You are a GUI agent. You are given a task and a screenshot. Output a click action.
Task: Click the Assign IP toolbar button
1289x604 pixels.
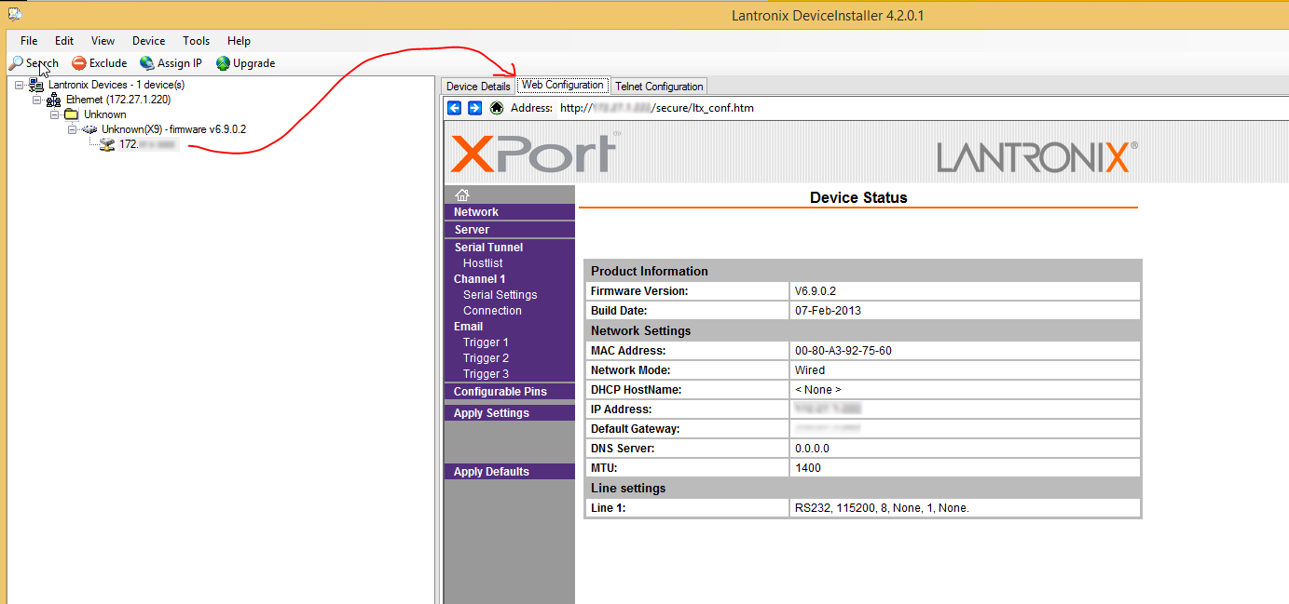pyautogui.click(x=171, y=63)
